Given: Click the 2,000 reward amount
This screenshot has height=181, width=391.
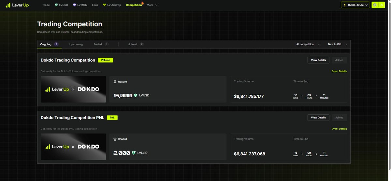Looking at the screenshot, I should [x=122, y=153].
